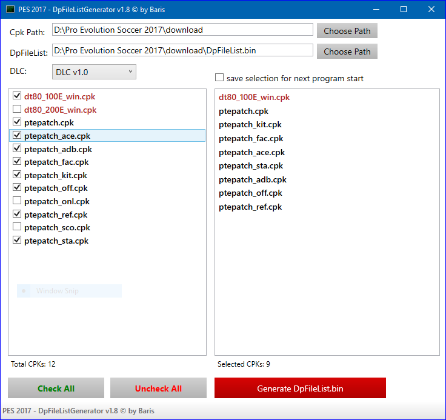Image resolution: width=446 pixels, height=420 pixels.
Task: Select ptepatch_ace.cpk in right list
Action: pyautogui.click(x=251, y=153)
